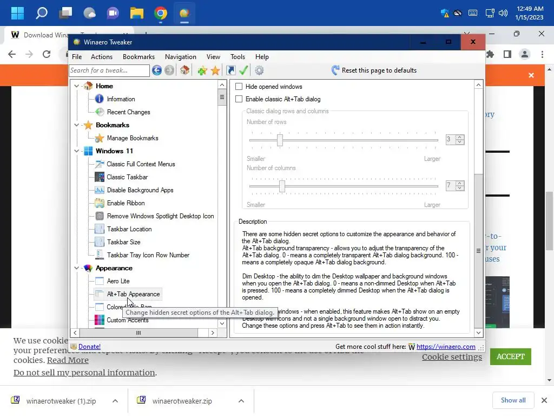Open the Actions menu
Screen dimensions: 554x416
coord(102,56)
